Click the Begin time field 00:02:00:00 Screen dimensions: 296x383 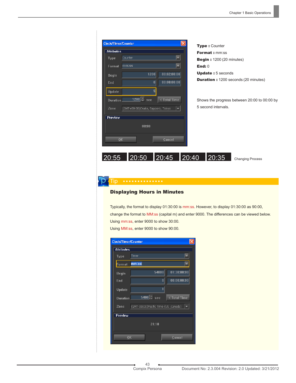tap(169, 74)
